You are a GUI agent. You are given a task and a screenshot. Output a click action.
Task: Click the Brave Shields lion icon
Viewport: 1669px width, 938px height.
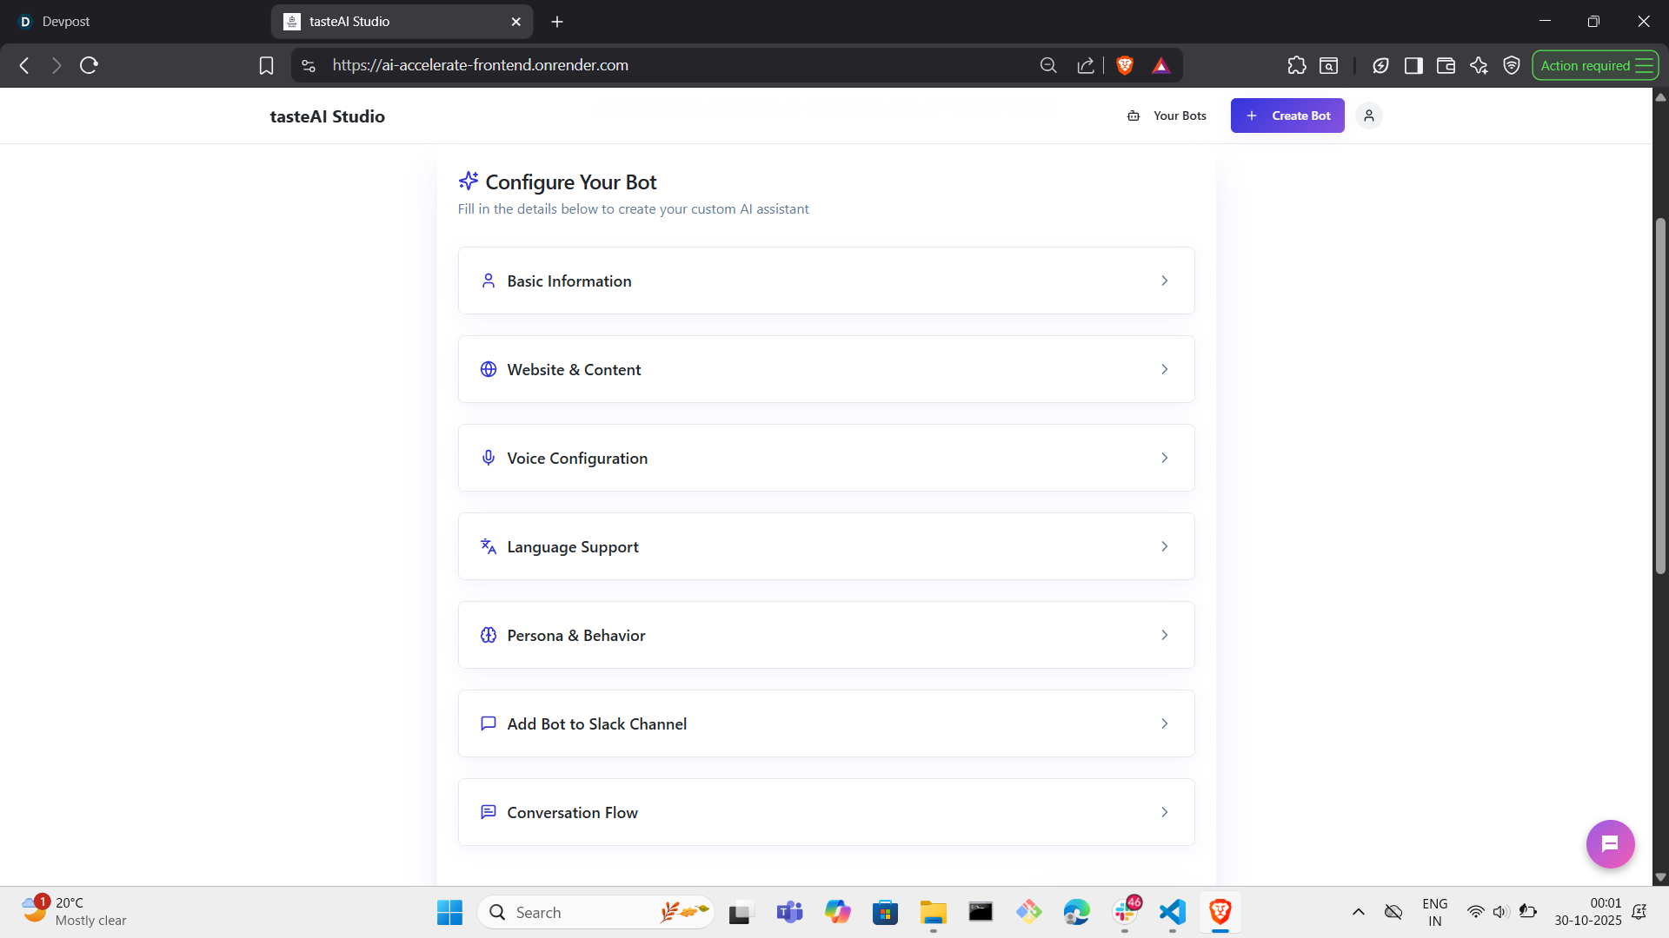[x=1125, y=65]
